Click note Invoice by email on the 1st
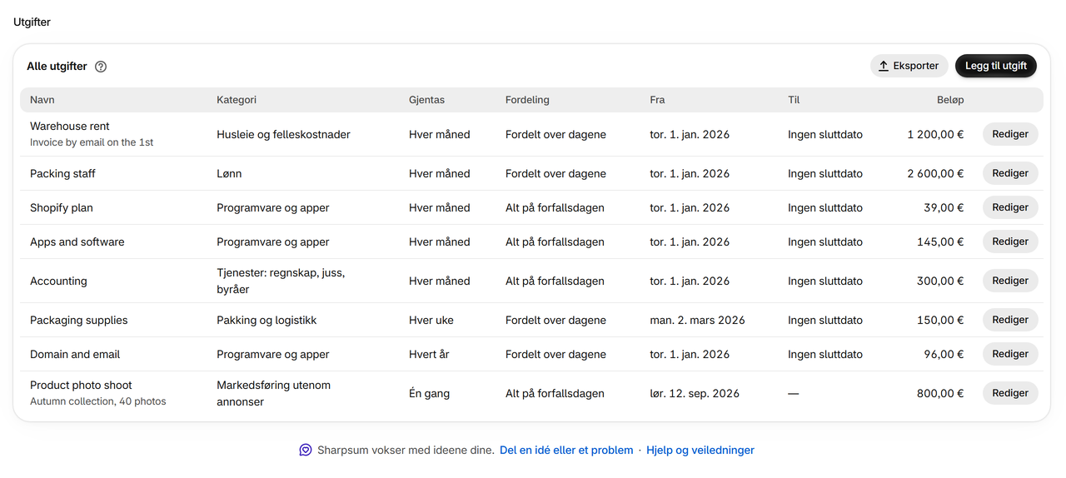 point(92,142)
